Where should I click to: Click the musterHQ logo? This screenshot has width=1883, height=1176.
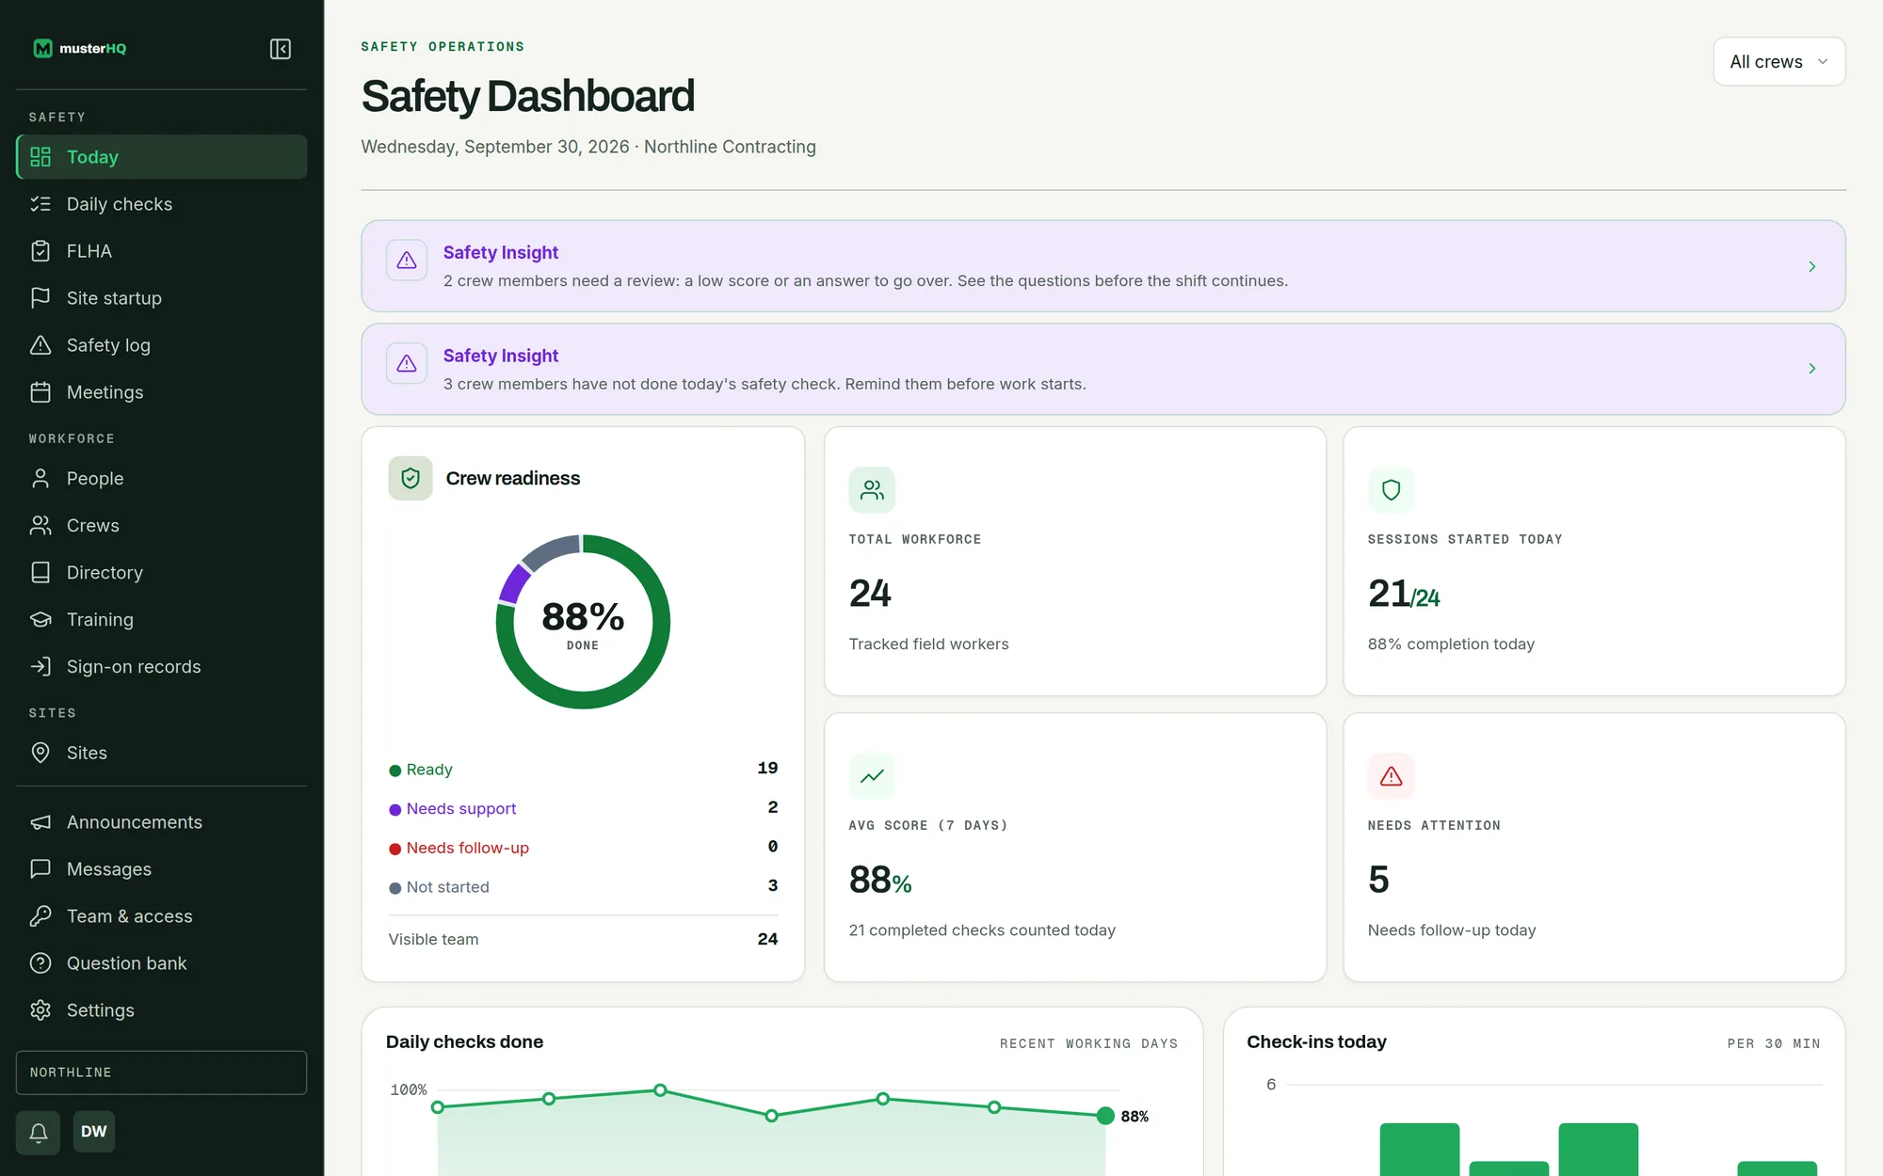pos(80,49)
